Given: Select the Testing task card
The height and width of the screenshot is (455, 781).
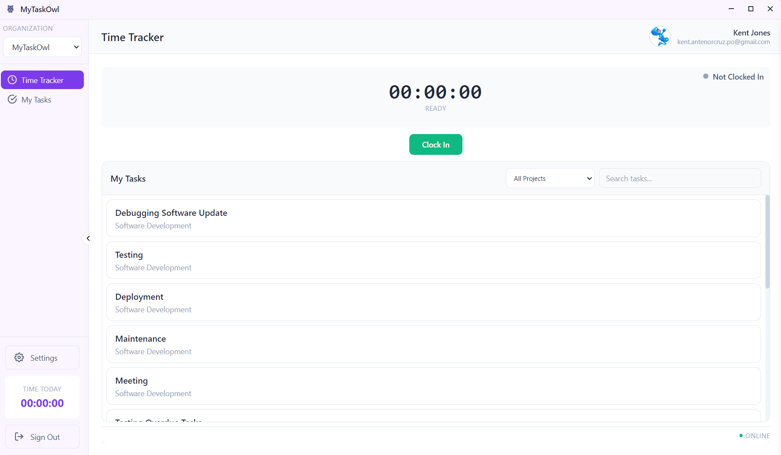Looking at the screenshot, I should [x=434, y=260].
